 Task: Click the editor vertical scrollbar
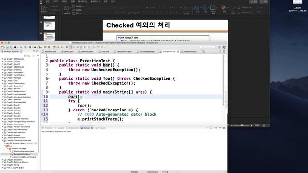tap(223, 80)
